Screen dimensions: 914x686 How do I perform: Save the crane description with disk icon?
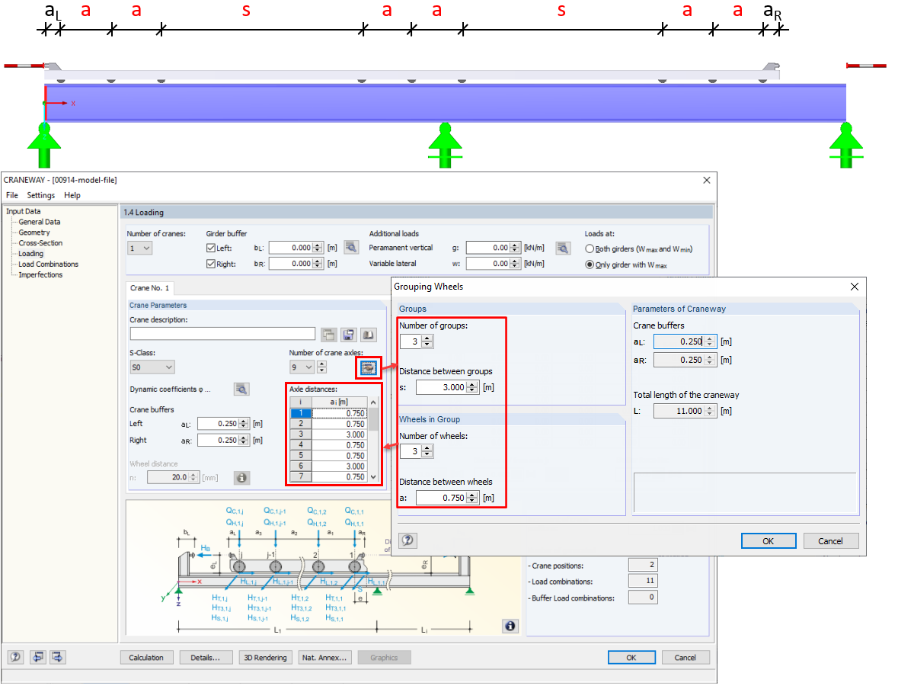pos(349,335)
